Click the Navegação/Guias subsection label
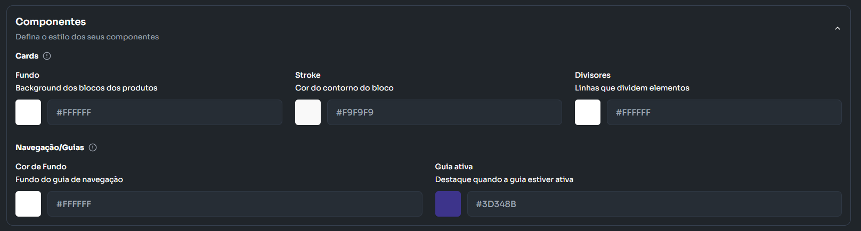Image resolution: width=861 pixels, height=231 pixels. [x=50, y=147]
